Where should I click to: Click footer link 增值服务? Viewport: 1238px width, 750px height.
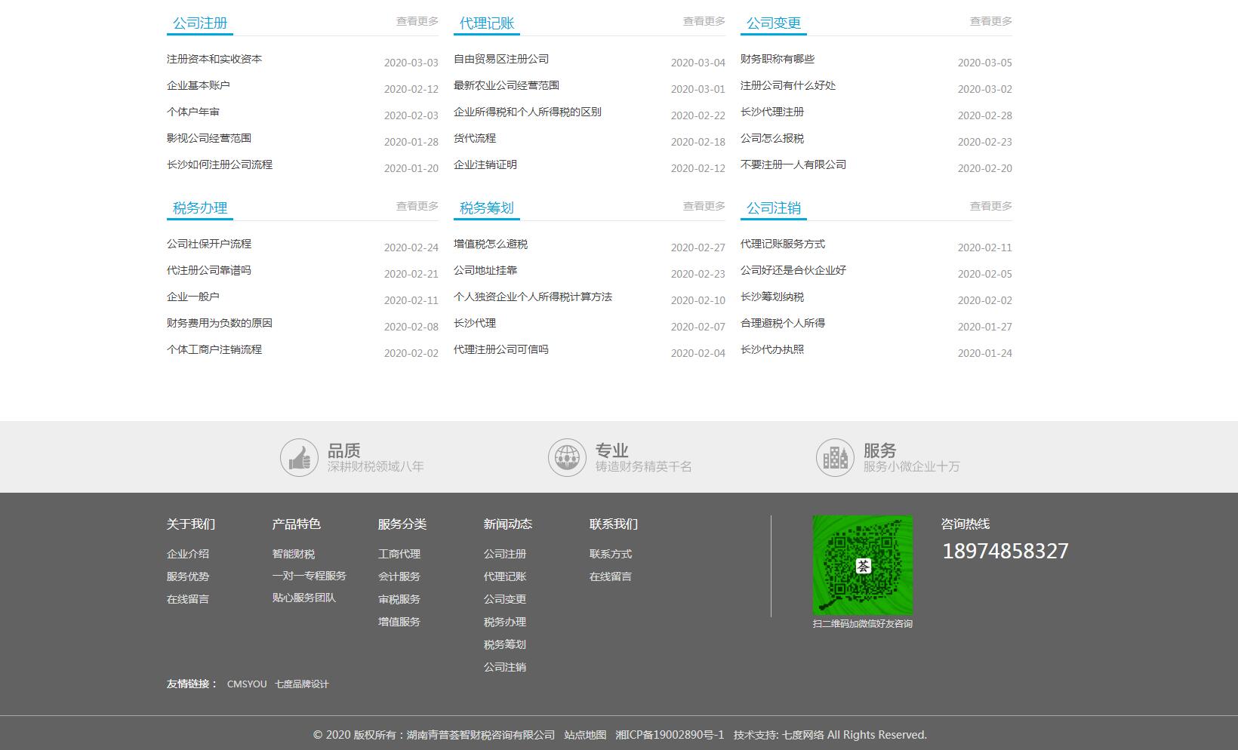399,622
